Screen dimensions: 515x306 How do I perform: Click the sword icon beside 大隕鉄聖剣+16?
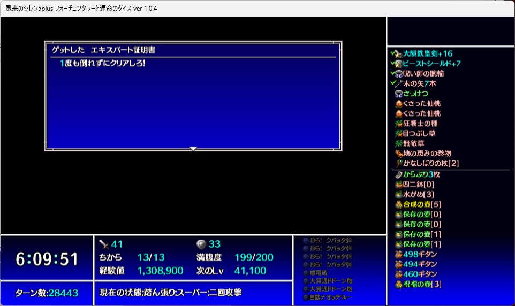(398, 54)
